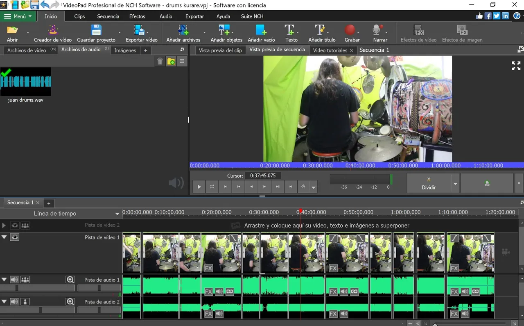
Task: Create new folder in media bin
Action: [171, 62]
